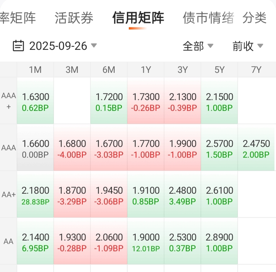This screenshot has height=272, width=276.
Task: Select the AAA+ rating row label
Action: [8, 101]
